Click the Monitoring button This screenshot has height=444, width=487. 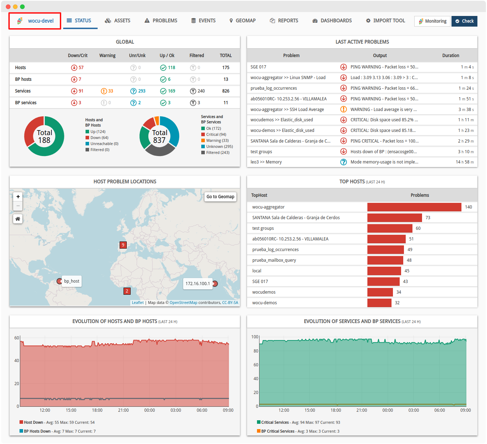pos(432,21)
